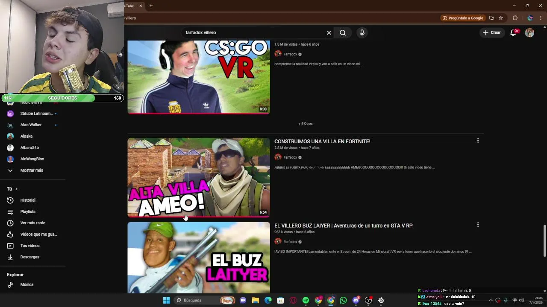
Task: Open Opera GX from the taskbar
Action: click(293, 300)
